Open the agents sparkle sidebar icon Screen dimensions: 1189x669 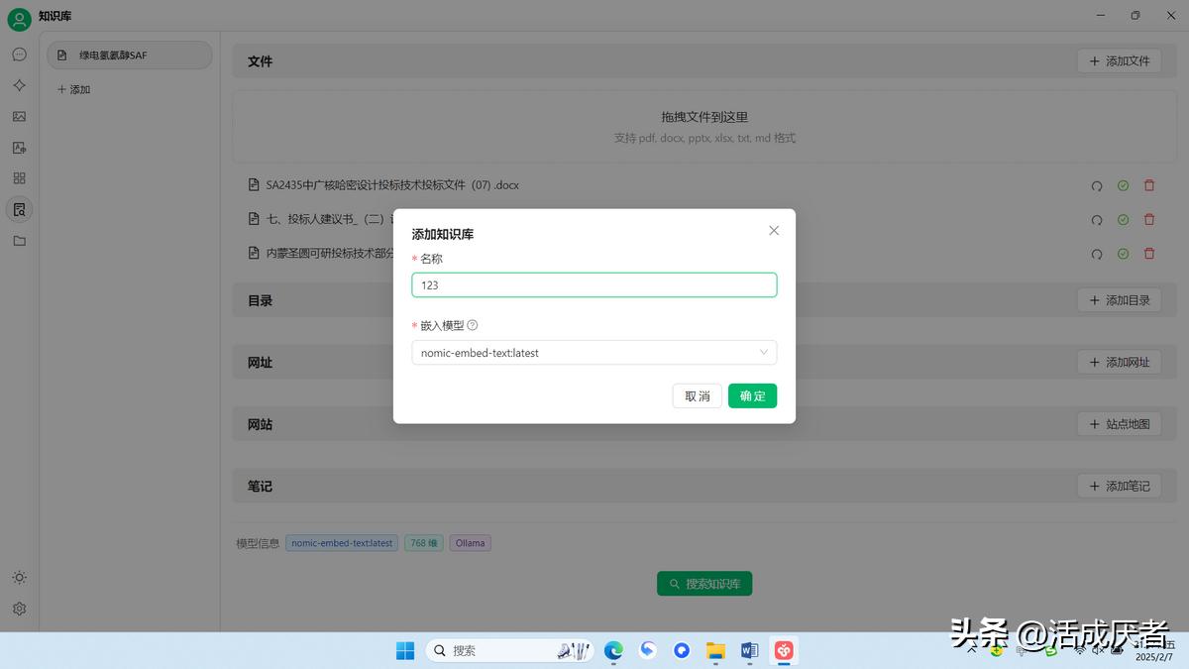tap(19, 85)
